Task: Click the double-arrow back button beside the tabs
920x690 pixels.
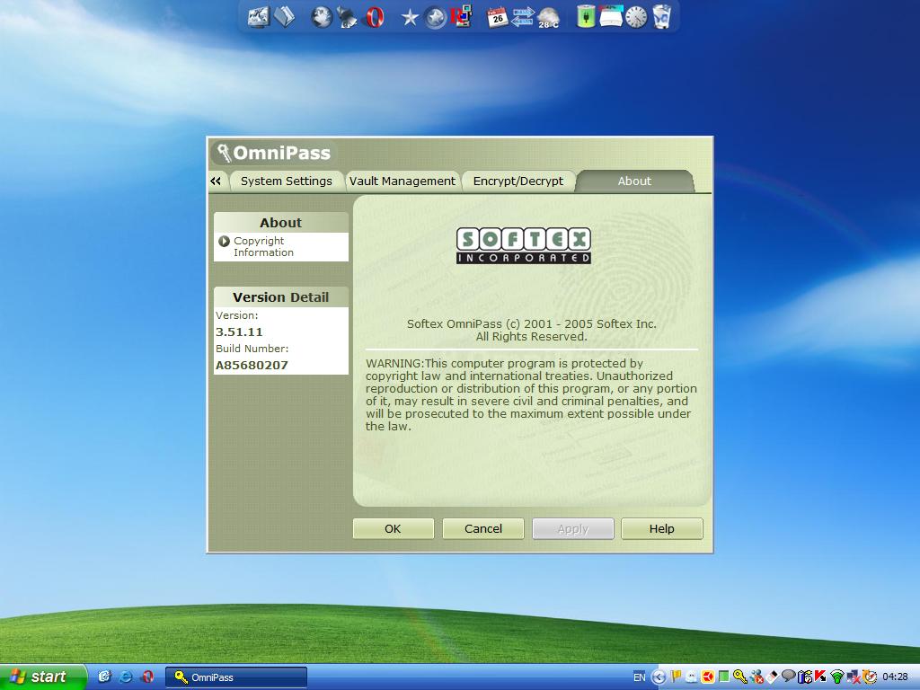Action: pos(216,181)
